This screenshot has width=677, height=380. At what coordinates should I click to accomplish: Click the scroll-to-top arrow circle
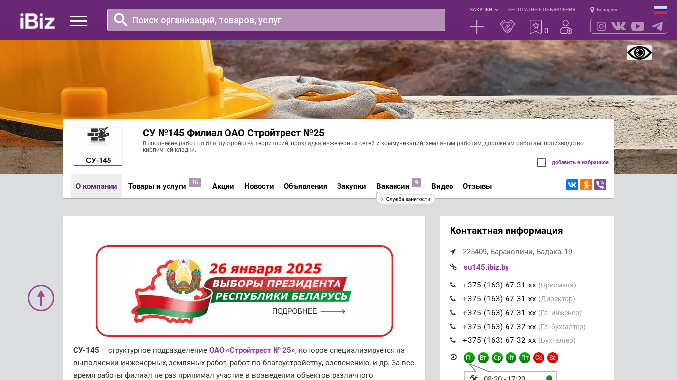coord(41,298)
